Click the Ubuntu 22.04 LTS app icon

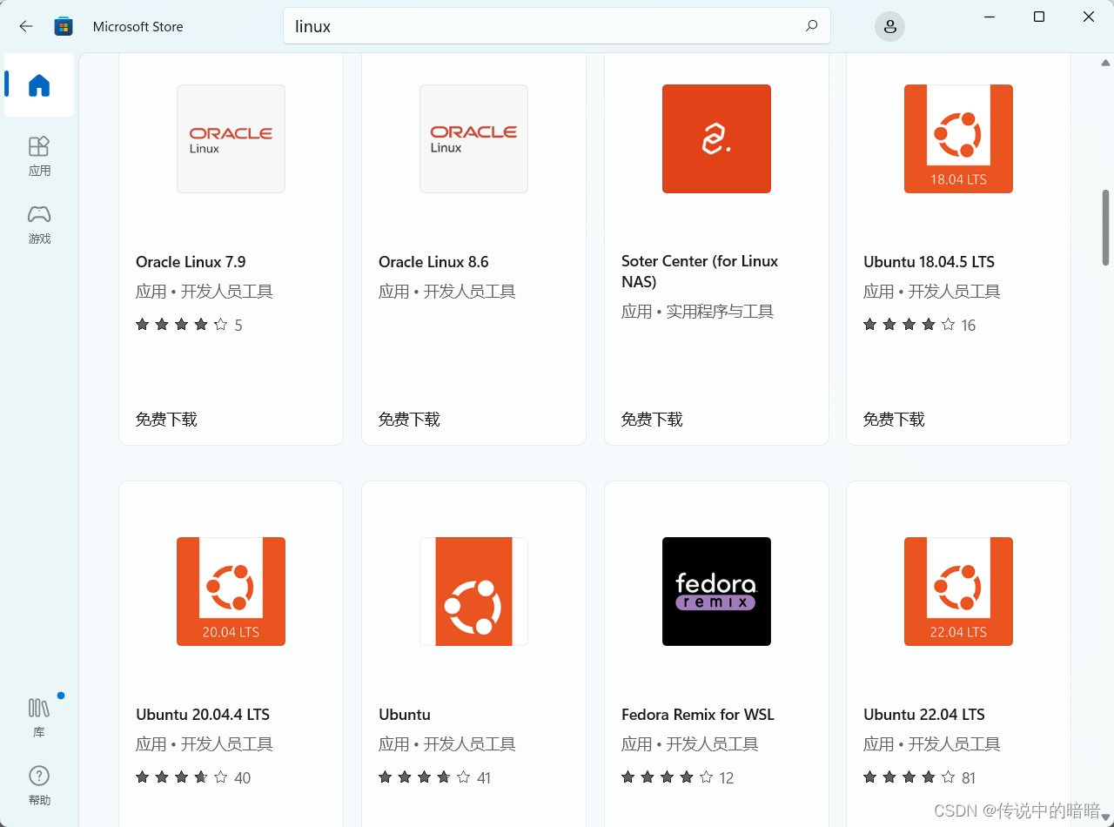(958, 591)
